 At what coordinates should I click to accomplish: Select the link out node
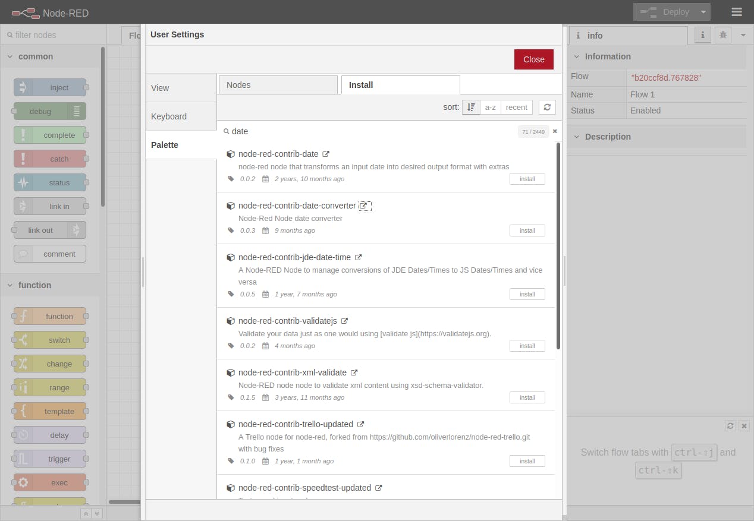pyautogui.click(x=50, y=230)
